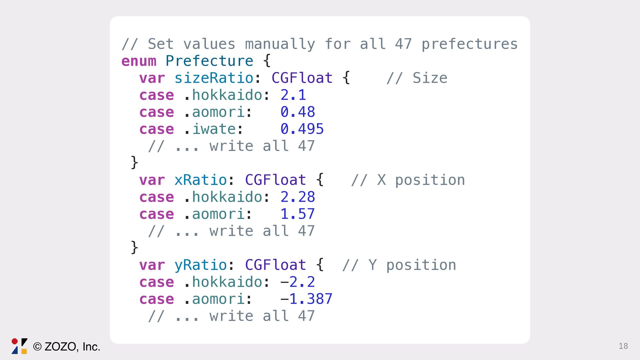Click the yRatio variable name
Screen dimensions: 640x360
point(200,265)
